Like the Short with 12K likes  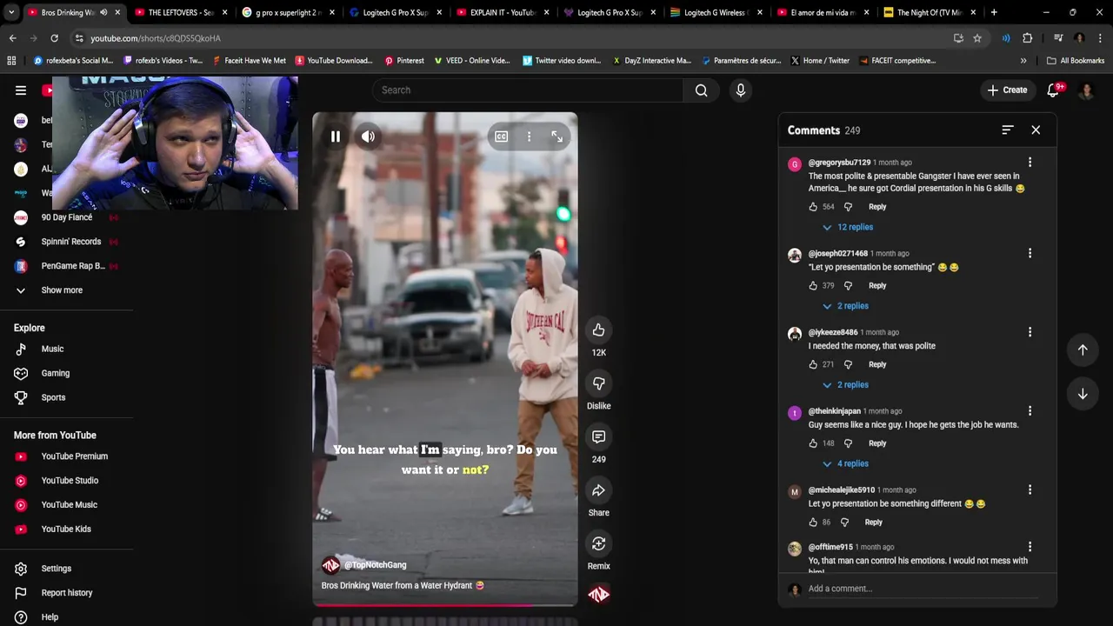(598, 330)
